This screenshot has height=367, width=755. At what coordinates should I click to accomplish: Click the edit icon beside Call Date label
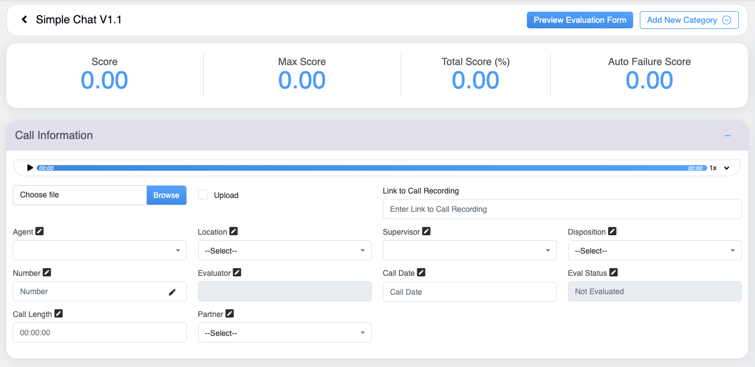coord(421,272)
